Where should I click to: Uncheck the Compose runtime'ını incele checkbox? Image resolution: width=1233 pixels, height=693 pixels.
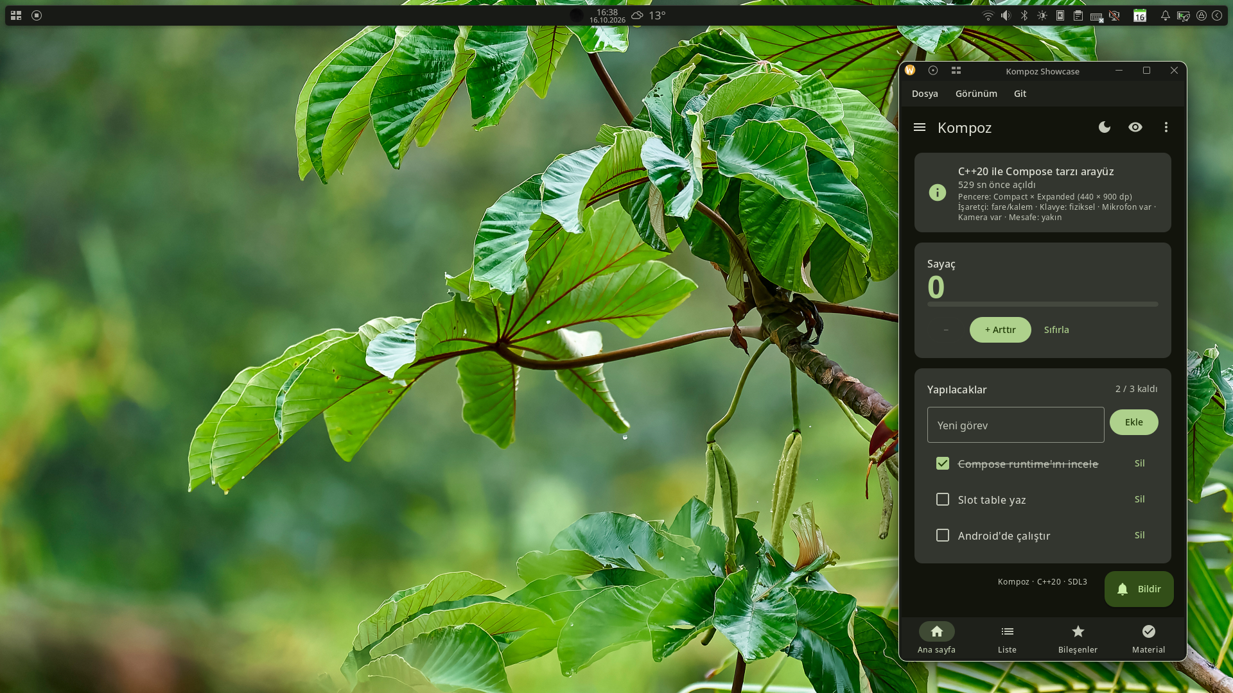click(943, 463)
